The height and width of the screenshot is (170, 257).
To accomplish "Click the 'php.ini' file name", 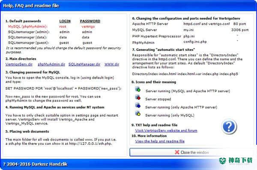I will [189, 36].
